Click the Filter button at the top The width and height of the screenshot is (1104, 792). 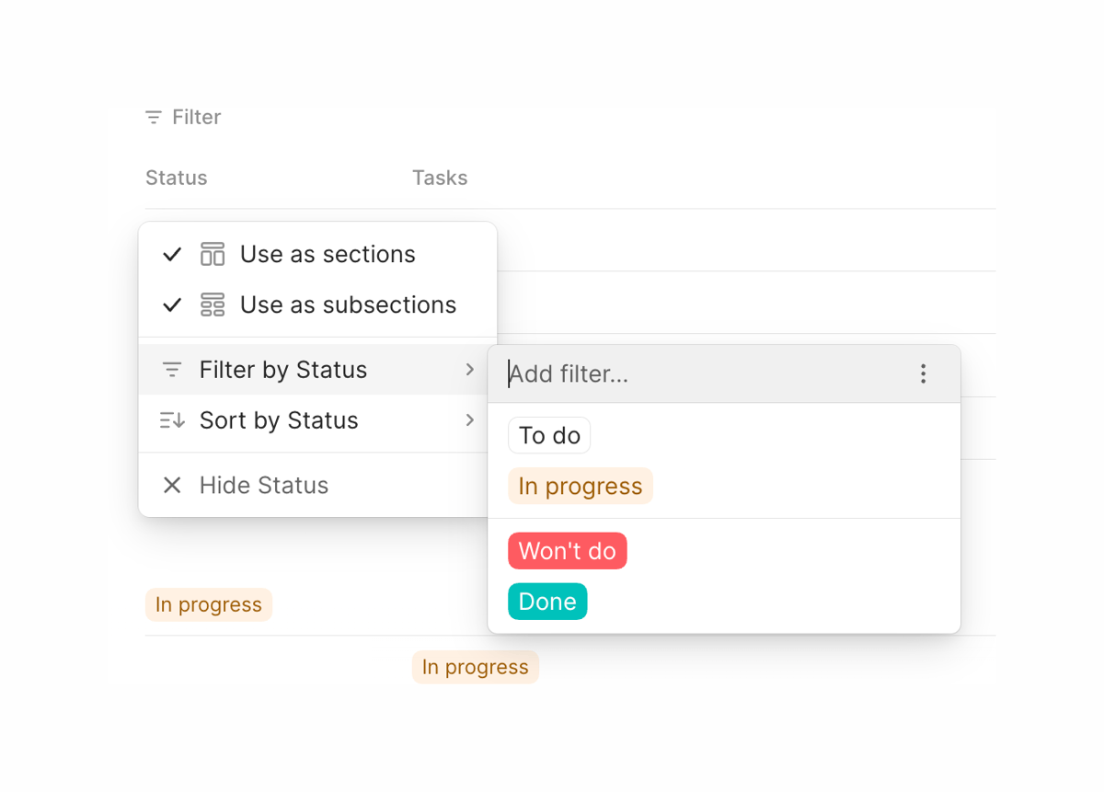(182, 117)
